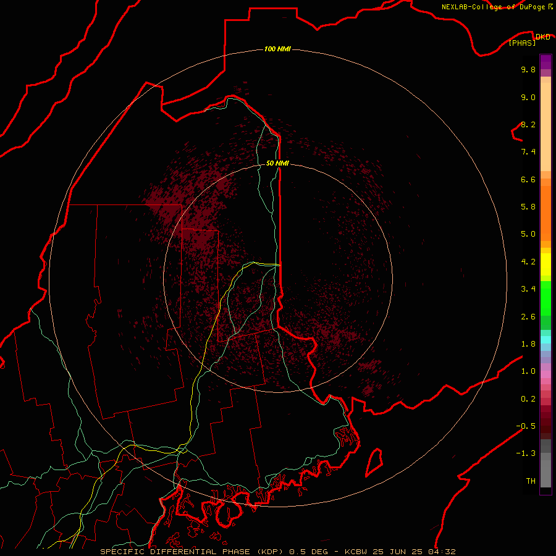This screenshot has width=556, height=556.
Task: Click the -0.5 value on the color scale
Action: point(526,426)
